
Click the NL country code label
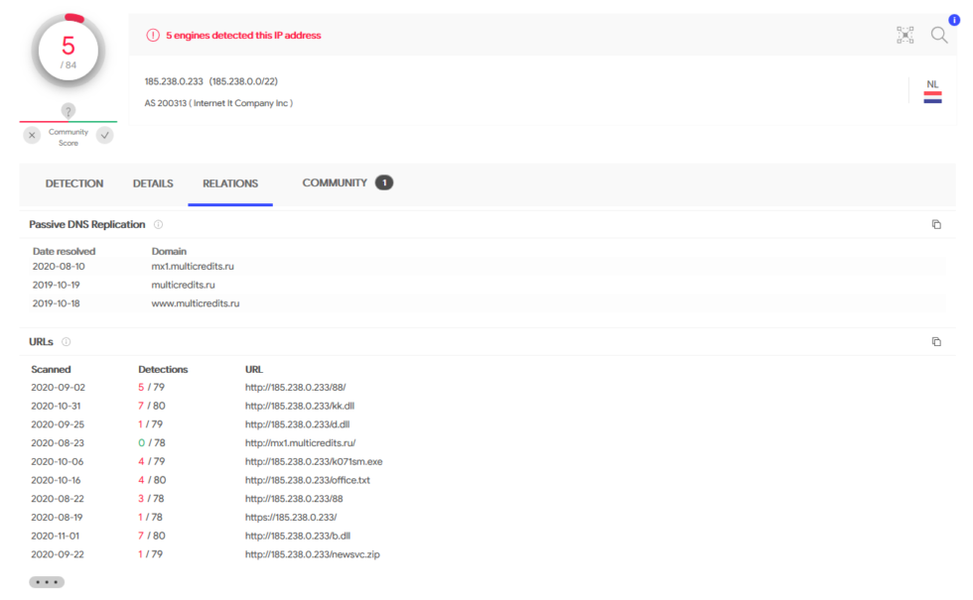pyautogui.click(x=932, y=83)
